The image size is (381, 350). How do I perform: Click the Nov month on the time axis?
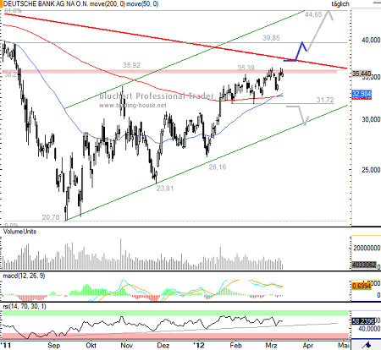coord(127,345)
